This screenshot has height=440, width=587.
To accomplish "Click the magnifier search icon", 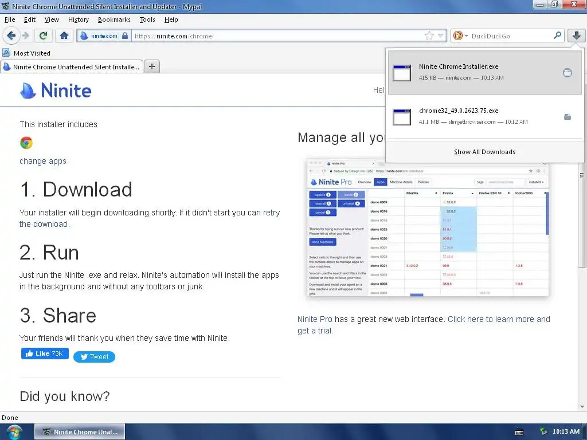I will pyautogui.click(x=557, y=36).
